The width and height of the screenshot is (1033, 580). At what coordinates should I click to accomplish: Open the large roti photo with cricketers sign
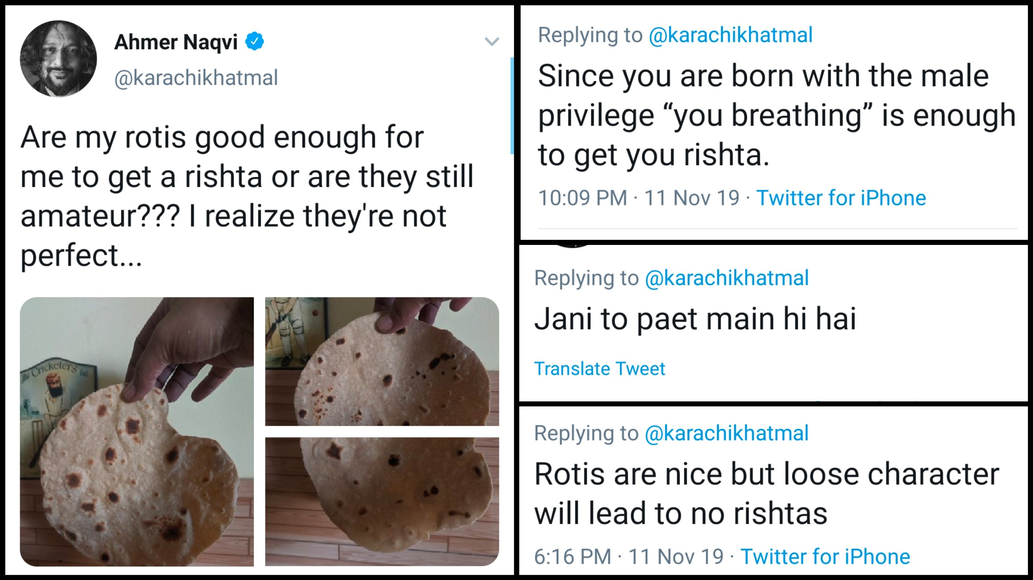coord(137,431)
